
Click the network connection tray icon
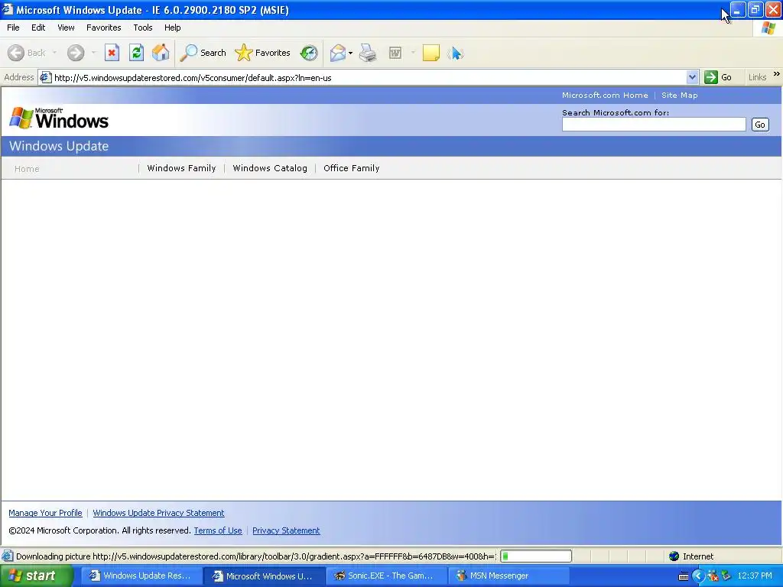[726, 576]
